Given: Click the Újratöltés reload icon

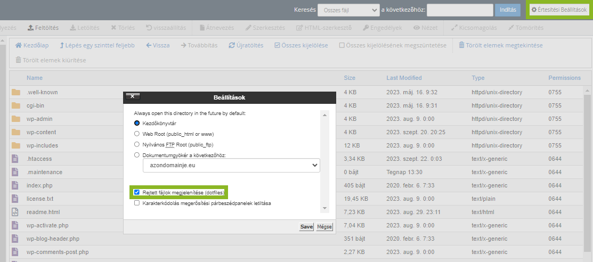Looking at the screenshot, I should point(232,45).
